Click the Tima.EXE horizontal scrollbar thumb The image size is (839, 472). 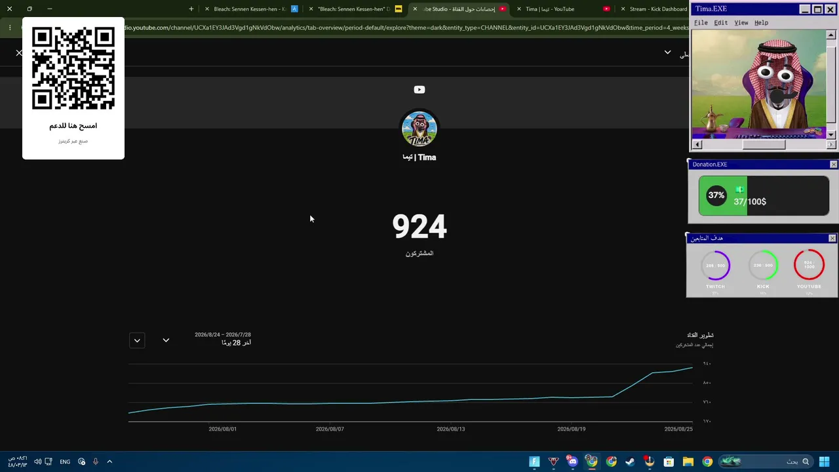point(764,145)
